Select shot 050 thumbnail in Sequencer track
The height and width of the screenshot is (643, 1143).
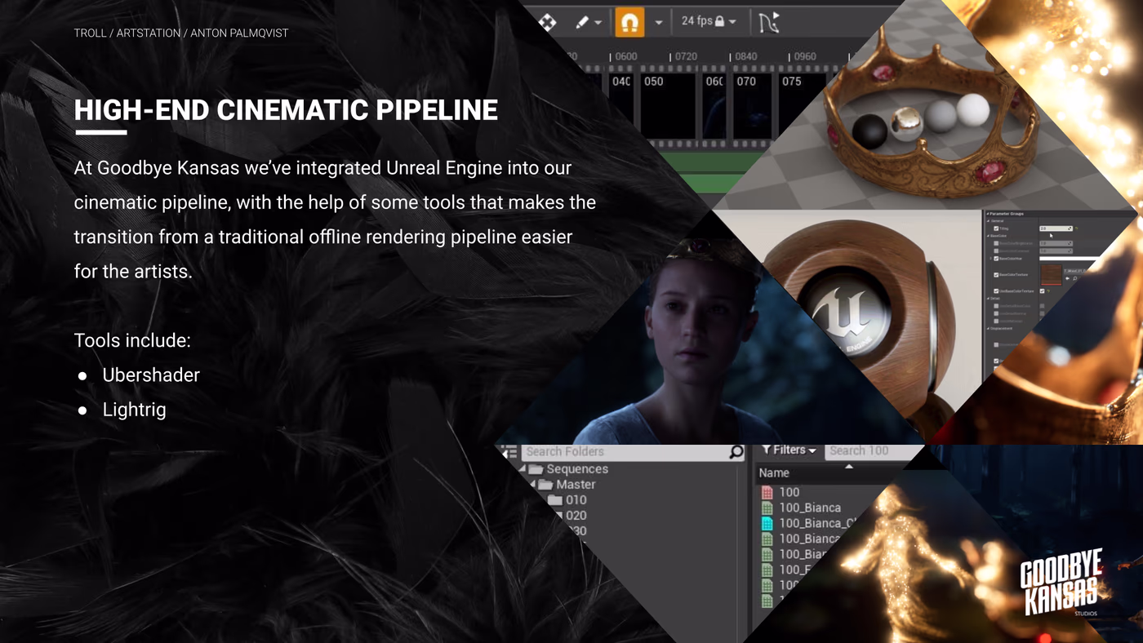[669, 106]
